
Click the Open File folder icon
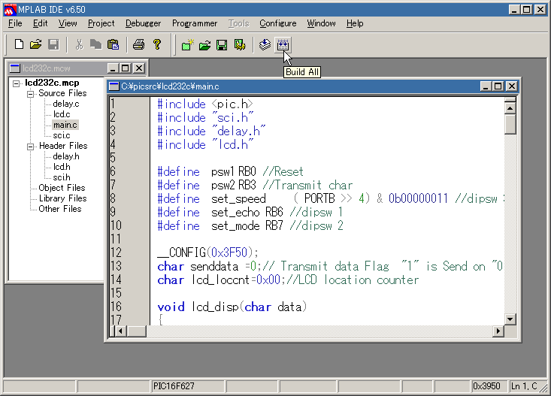pyautogui.click(x=36, y=44)
